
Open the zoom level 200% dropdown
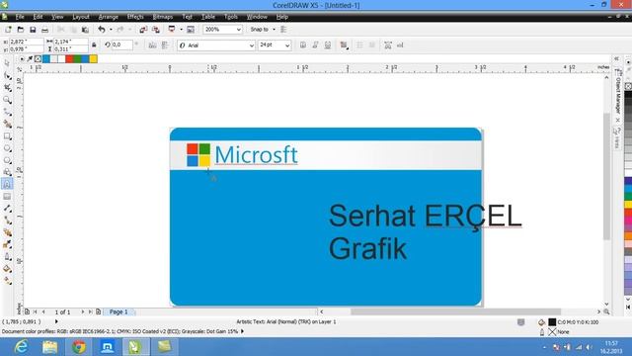[x=239, y=30]
